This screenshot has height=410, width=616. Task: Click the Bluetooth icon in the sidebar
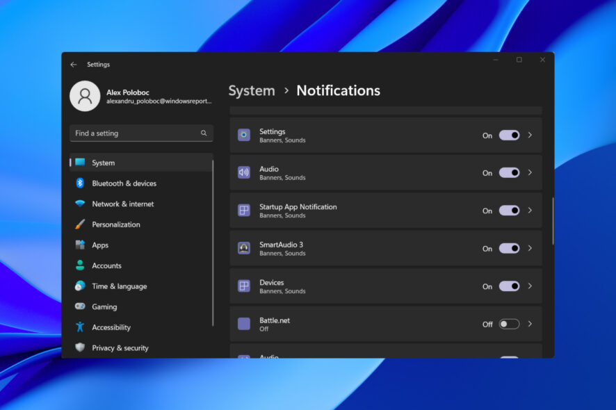[x=79, y=183]
